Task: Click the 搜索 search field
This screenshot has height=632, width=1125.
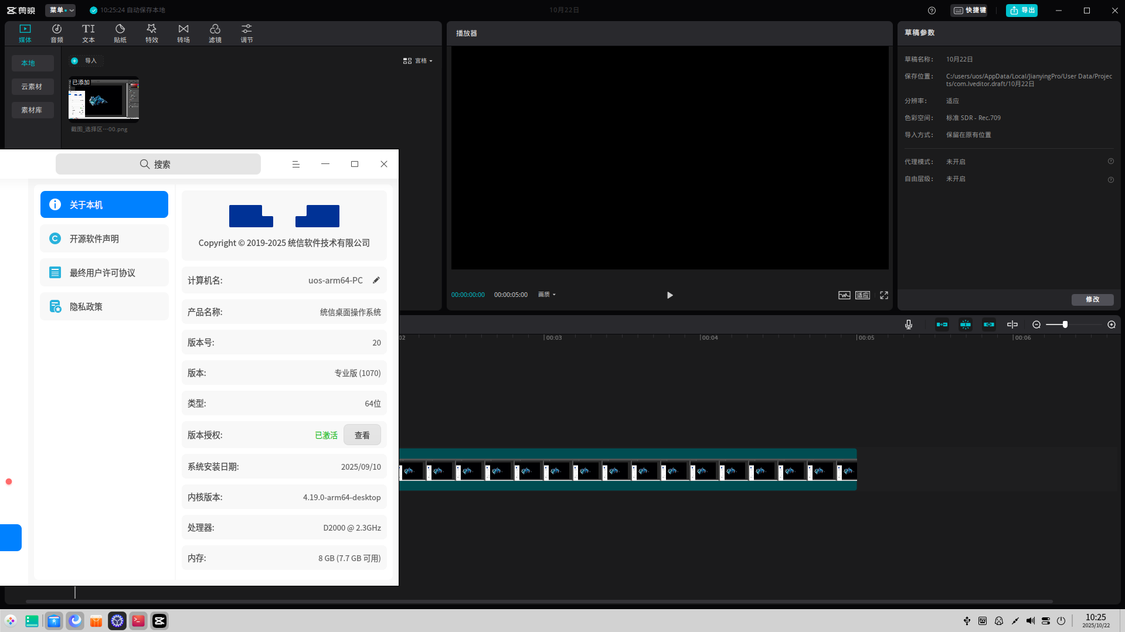Action: point(158,164)
